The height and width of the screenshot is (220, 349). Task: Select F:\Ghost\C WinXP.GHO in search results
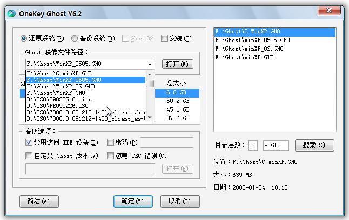click(x=275, y=32)
